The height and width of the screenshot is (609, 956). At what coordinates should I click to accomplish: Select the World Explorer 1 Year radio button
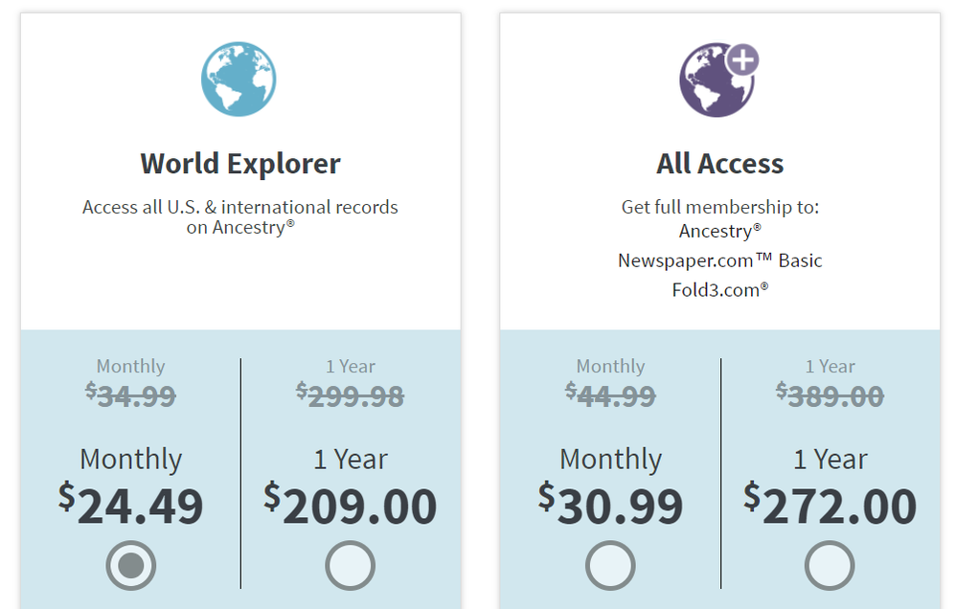pyautogui.click(x=350, y=565)
